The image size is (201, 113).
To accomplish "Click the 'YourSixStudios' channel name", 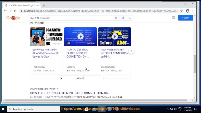I will [x=108, y=67].
